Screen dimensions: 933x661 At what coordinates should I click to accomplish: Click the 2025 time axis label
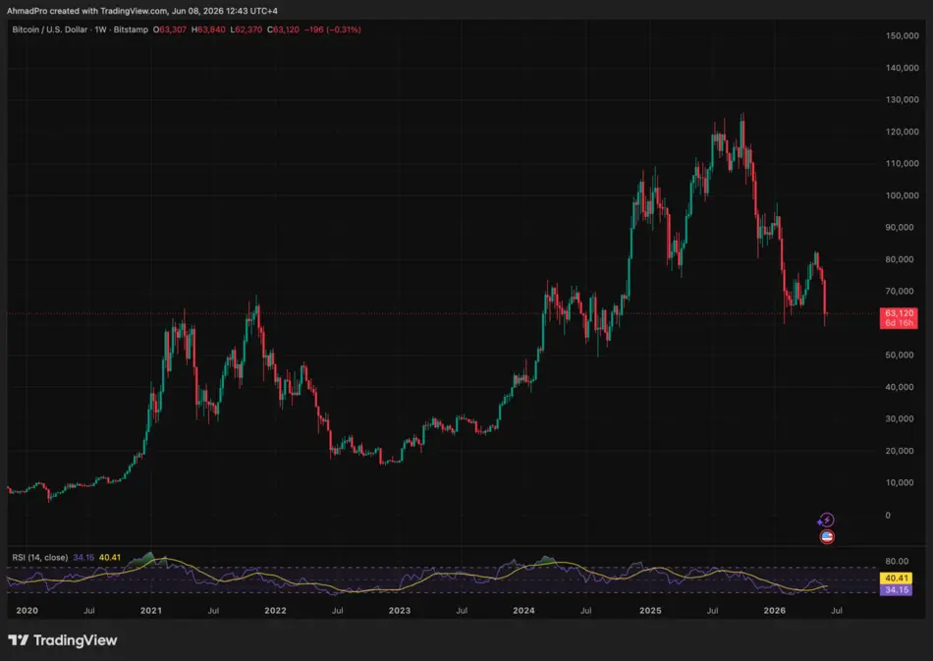pos(650,611)
